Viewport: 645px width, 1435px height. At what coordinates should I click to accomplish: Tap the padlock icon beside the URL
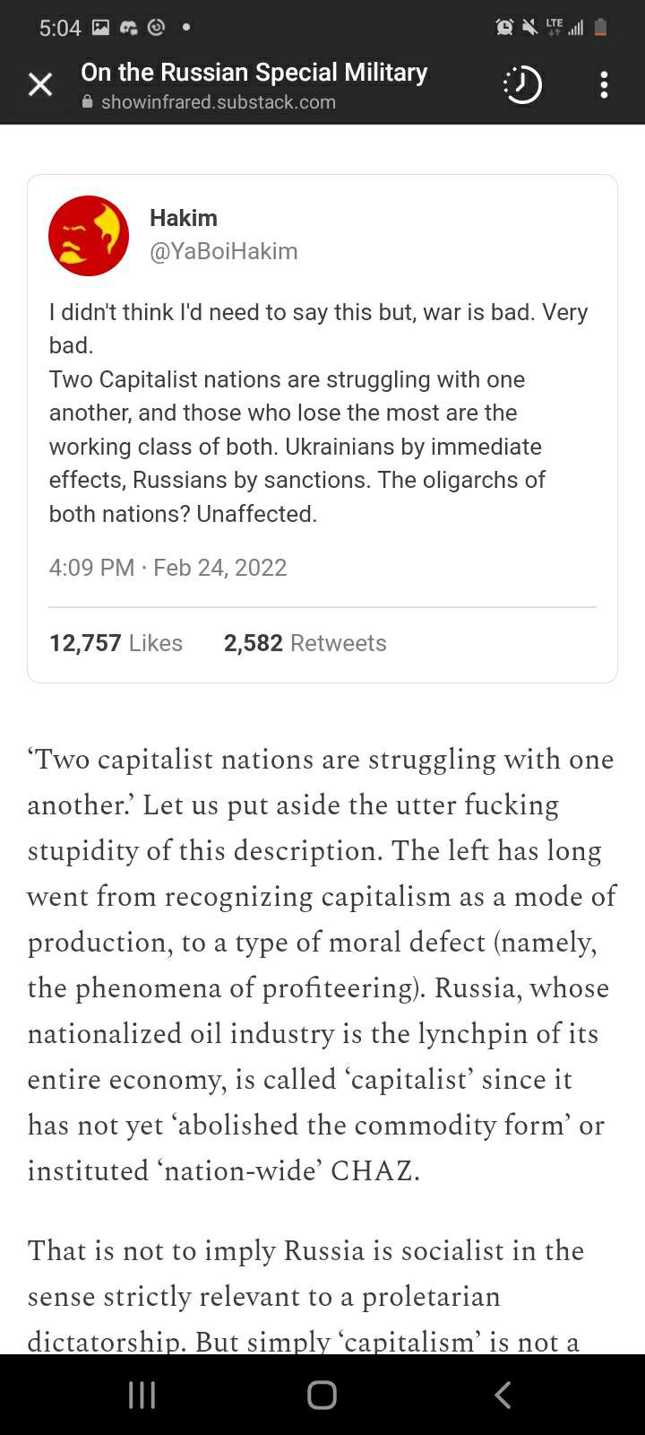coord(87,102)
